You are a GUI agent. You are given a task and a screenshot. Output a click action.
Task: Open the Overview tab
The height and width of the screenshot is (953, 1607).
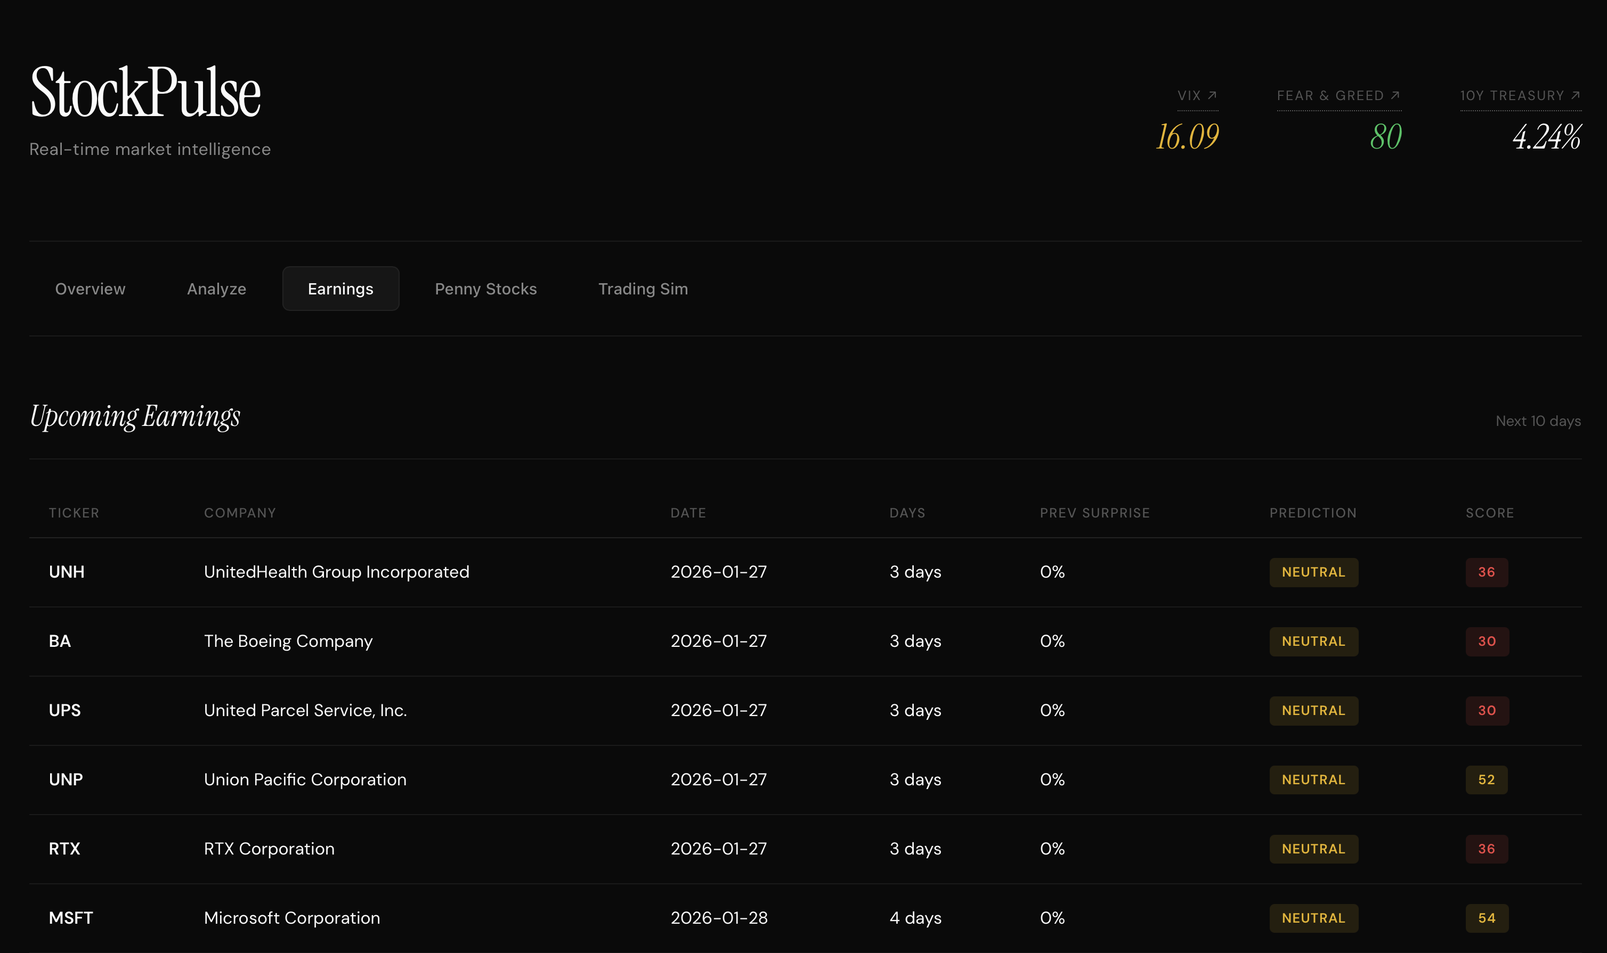90,289
